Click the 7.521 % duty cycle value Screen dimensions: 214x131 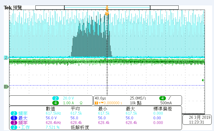pyautogui.click(x=53, y=127)
